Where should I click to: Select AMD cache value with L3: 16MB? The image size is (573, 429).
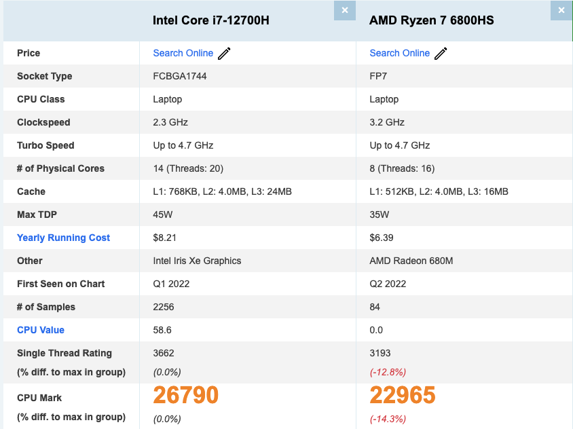(439, 191)
